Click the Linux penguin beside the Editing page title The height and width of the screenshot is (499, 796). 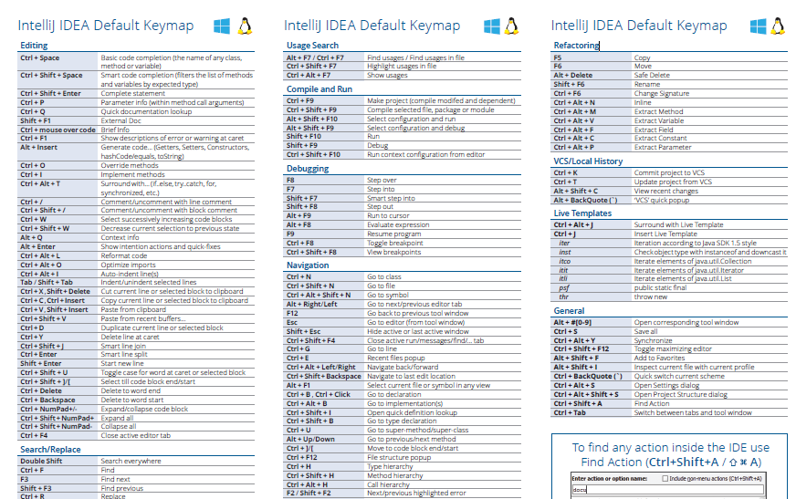tap(246, 26)
